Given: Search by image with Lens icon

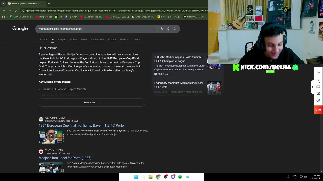Looking at the screenshot, I should point(169,29).
